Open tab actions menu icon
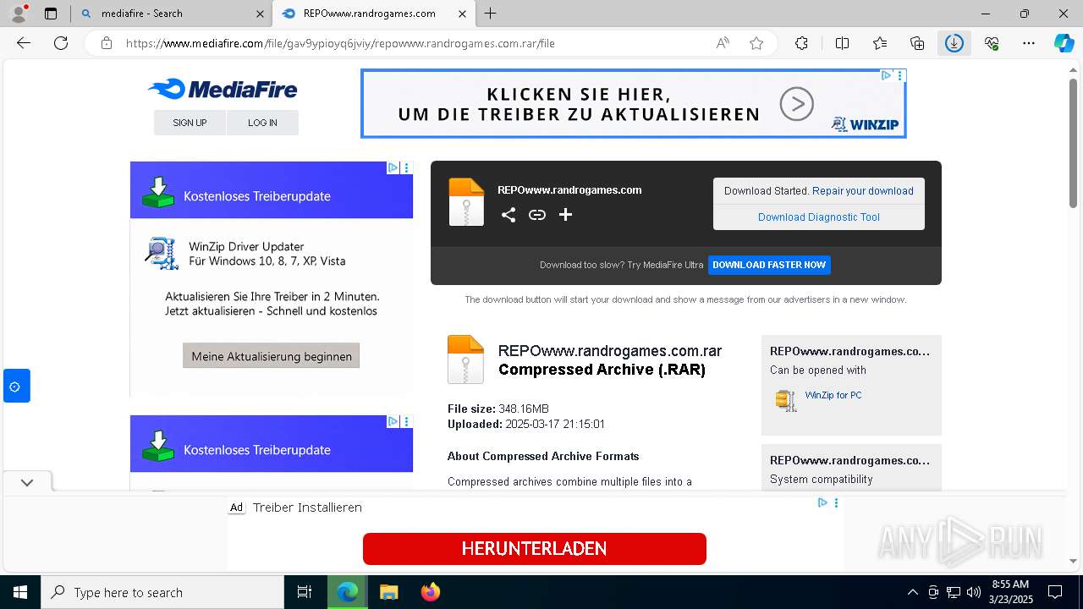Screen dimensions: 1083x609 click(51, 14)
